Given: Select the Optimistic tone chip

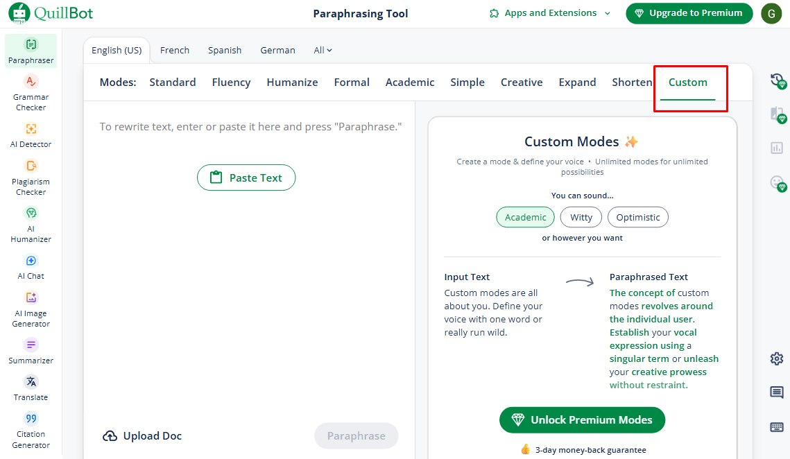Looking at the screenshot, I should [638, 217].
